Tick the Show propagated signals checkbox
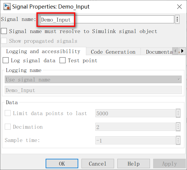The image size is (187, 170). point(4,41)
